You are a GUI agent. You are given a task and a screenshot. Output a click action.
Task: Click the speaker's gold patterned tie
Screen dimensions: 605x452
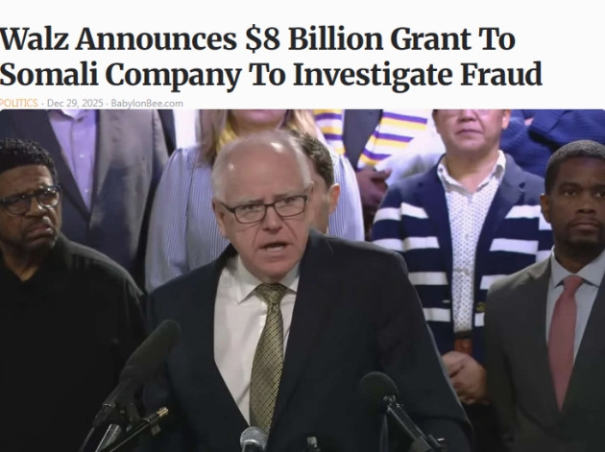[x=267, y=353]
